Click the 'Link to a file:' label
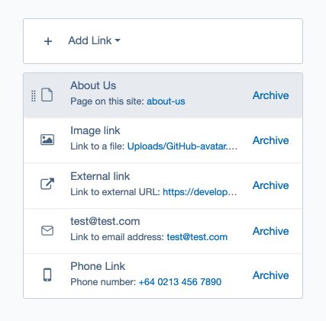 [x=98, y=146]
